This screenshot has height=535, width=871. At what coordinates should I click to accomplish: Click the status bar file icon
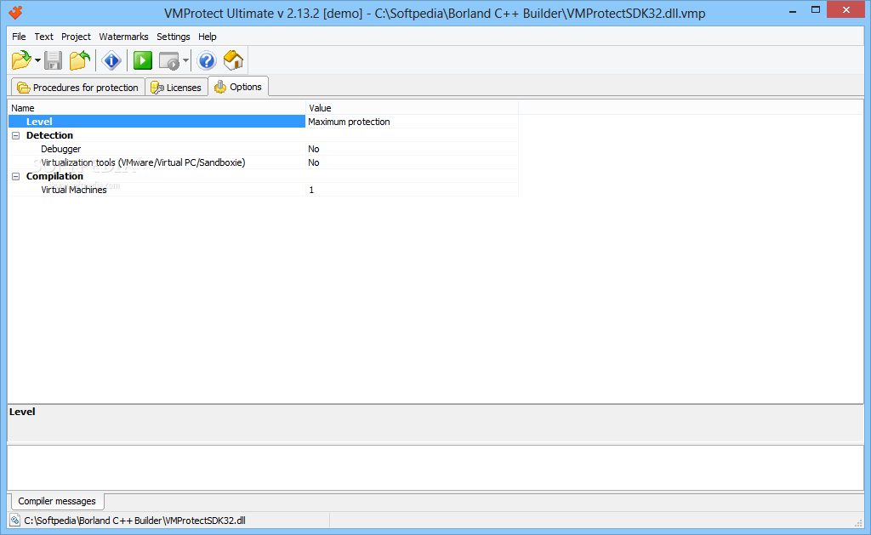point(15,521)
